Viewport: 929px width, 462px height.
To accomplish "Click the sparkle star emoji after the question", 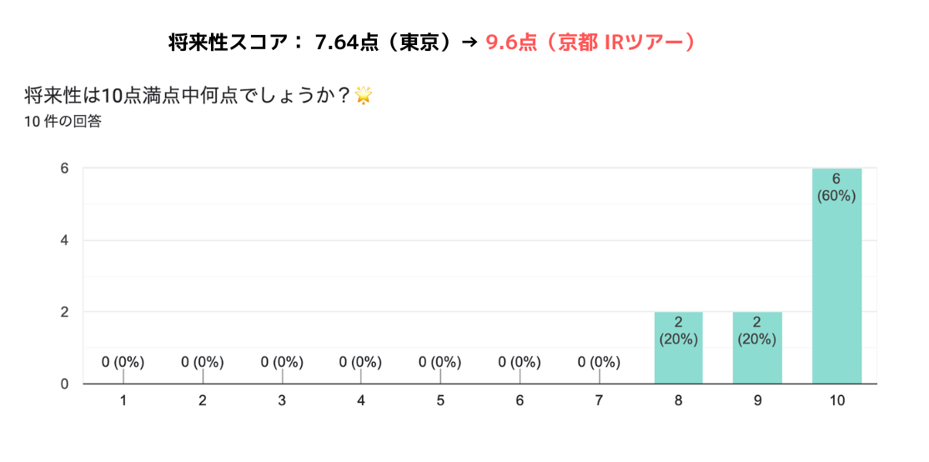I will click(363, 96).
